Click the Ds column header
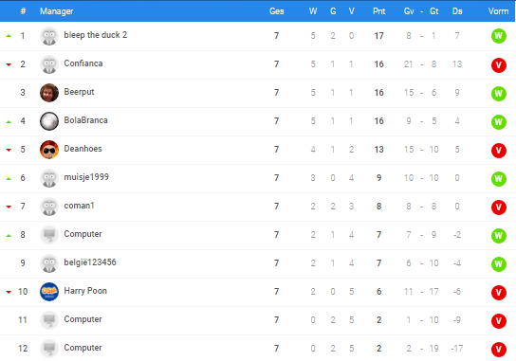This screenshot has height=361, width=516. [x=457, y=11]
